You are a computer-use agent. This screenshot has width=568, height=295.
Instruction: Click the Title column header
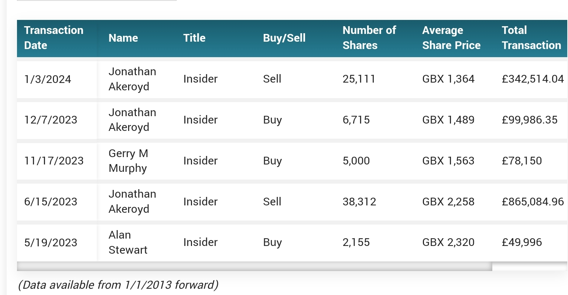[194, 38]
